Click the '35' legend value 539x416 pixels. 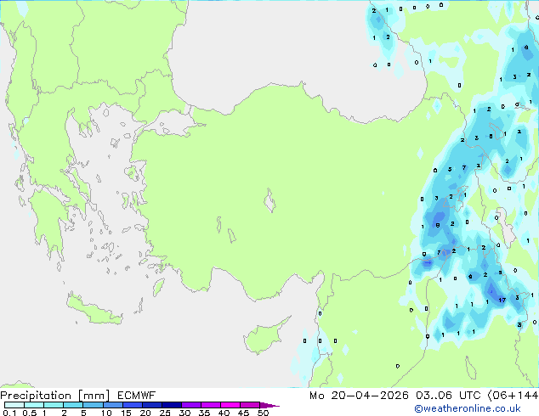[204, 413]
